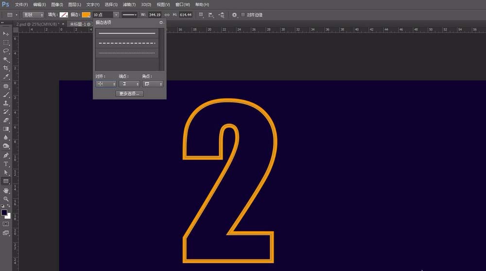The height and width of the screenshot is (271, 486).
Task: Choose the dashed line stroke preset
Action: (127, 43)
